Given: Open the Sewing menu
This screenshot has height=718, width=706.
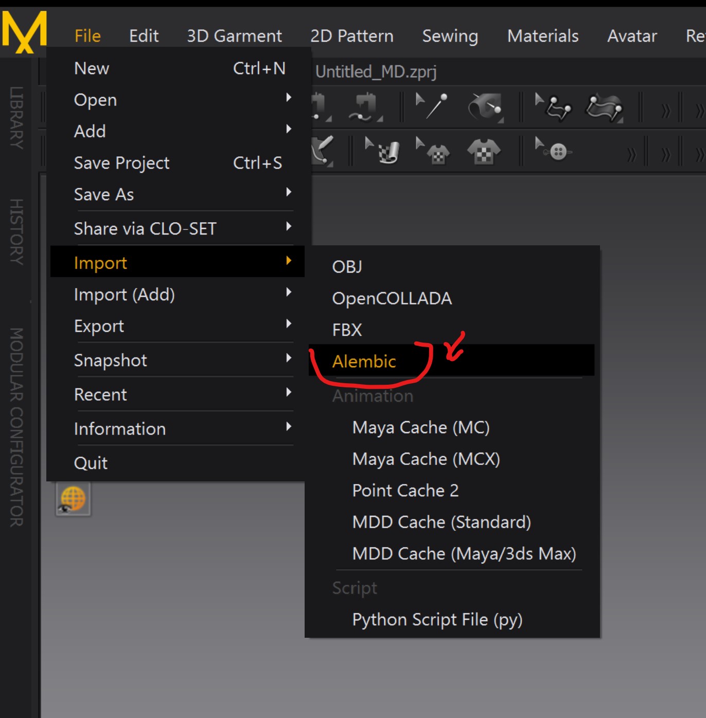Looking at the screenshot, I should [x=450, y=36].
